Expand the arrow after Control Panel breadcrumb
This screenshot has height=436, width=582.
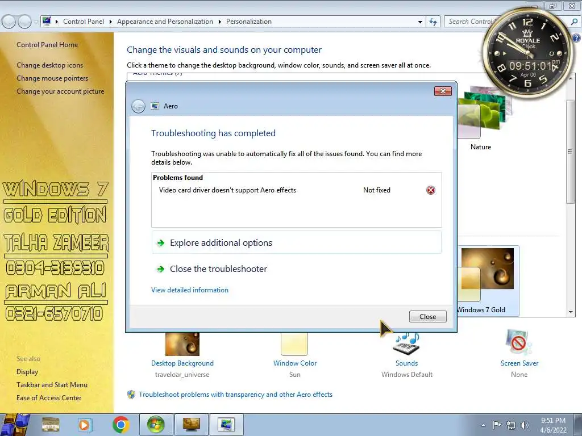(111, 22)
